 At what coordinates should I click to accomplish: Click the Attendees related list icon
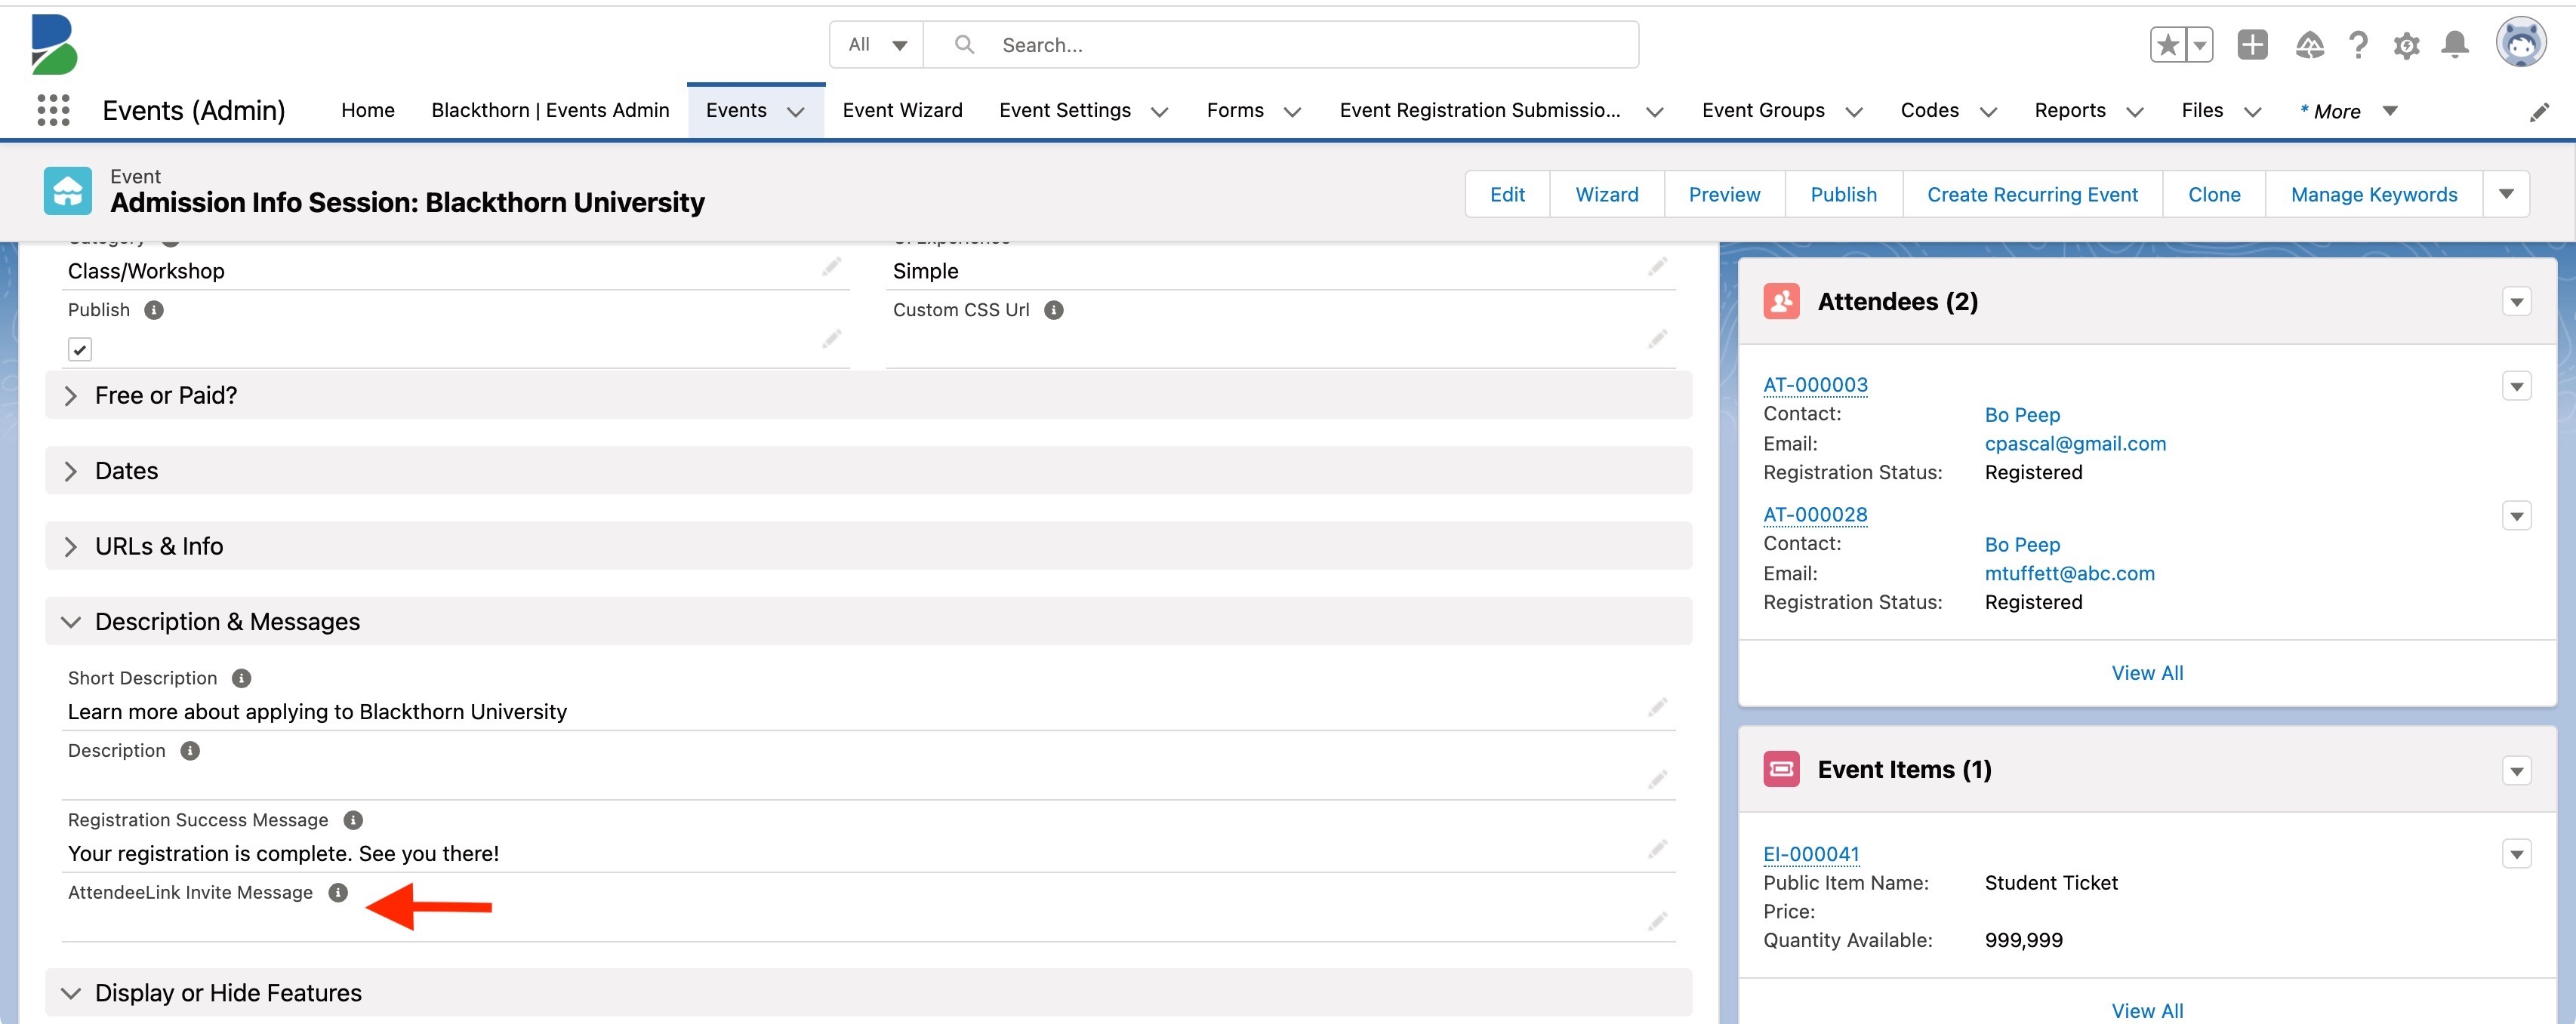[x=1781, y=300]
